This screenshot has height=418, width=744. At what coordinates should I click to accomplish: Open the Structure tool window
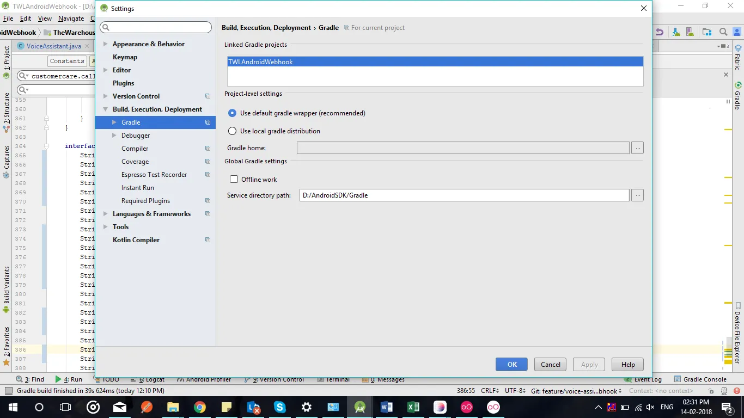tap(7, 113)
